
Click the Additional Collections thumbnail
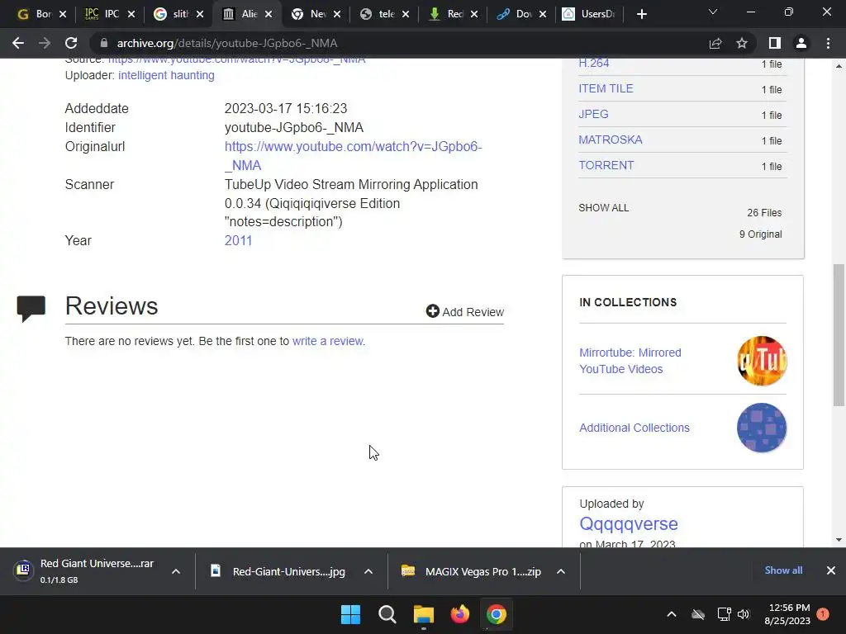pyautogui.click(x=762, y=428)
